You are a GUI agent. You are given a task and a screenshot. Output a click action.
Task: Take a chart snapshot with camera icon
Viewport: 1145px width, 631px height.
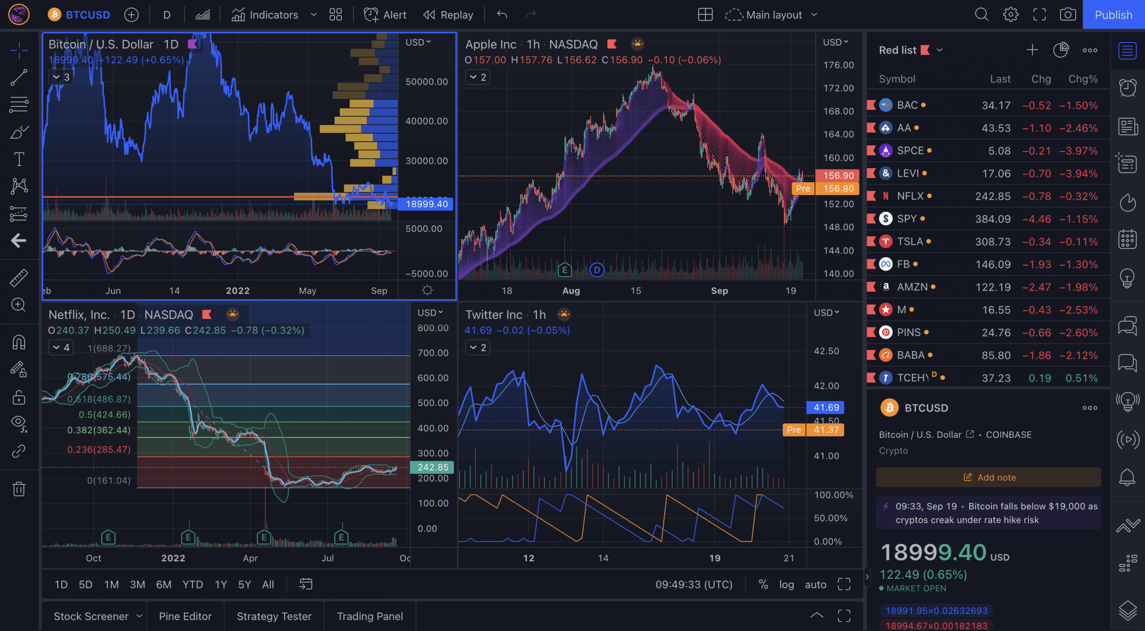pyautogui.click(x=1068, y=15)
